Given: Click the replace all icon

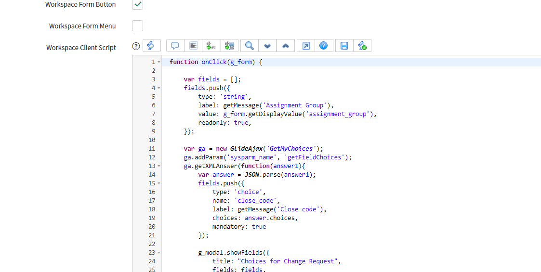Looking at the screenshot, I should (x=229, y=46).
